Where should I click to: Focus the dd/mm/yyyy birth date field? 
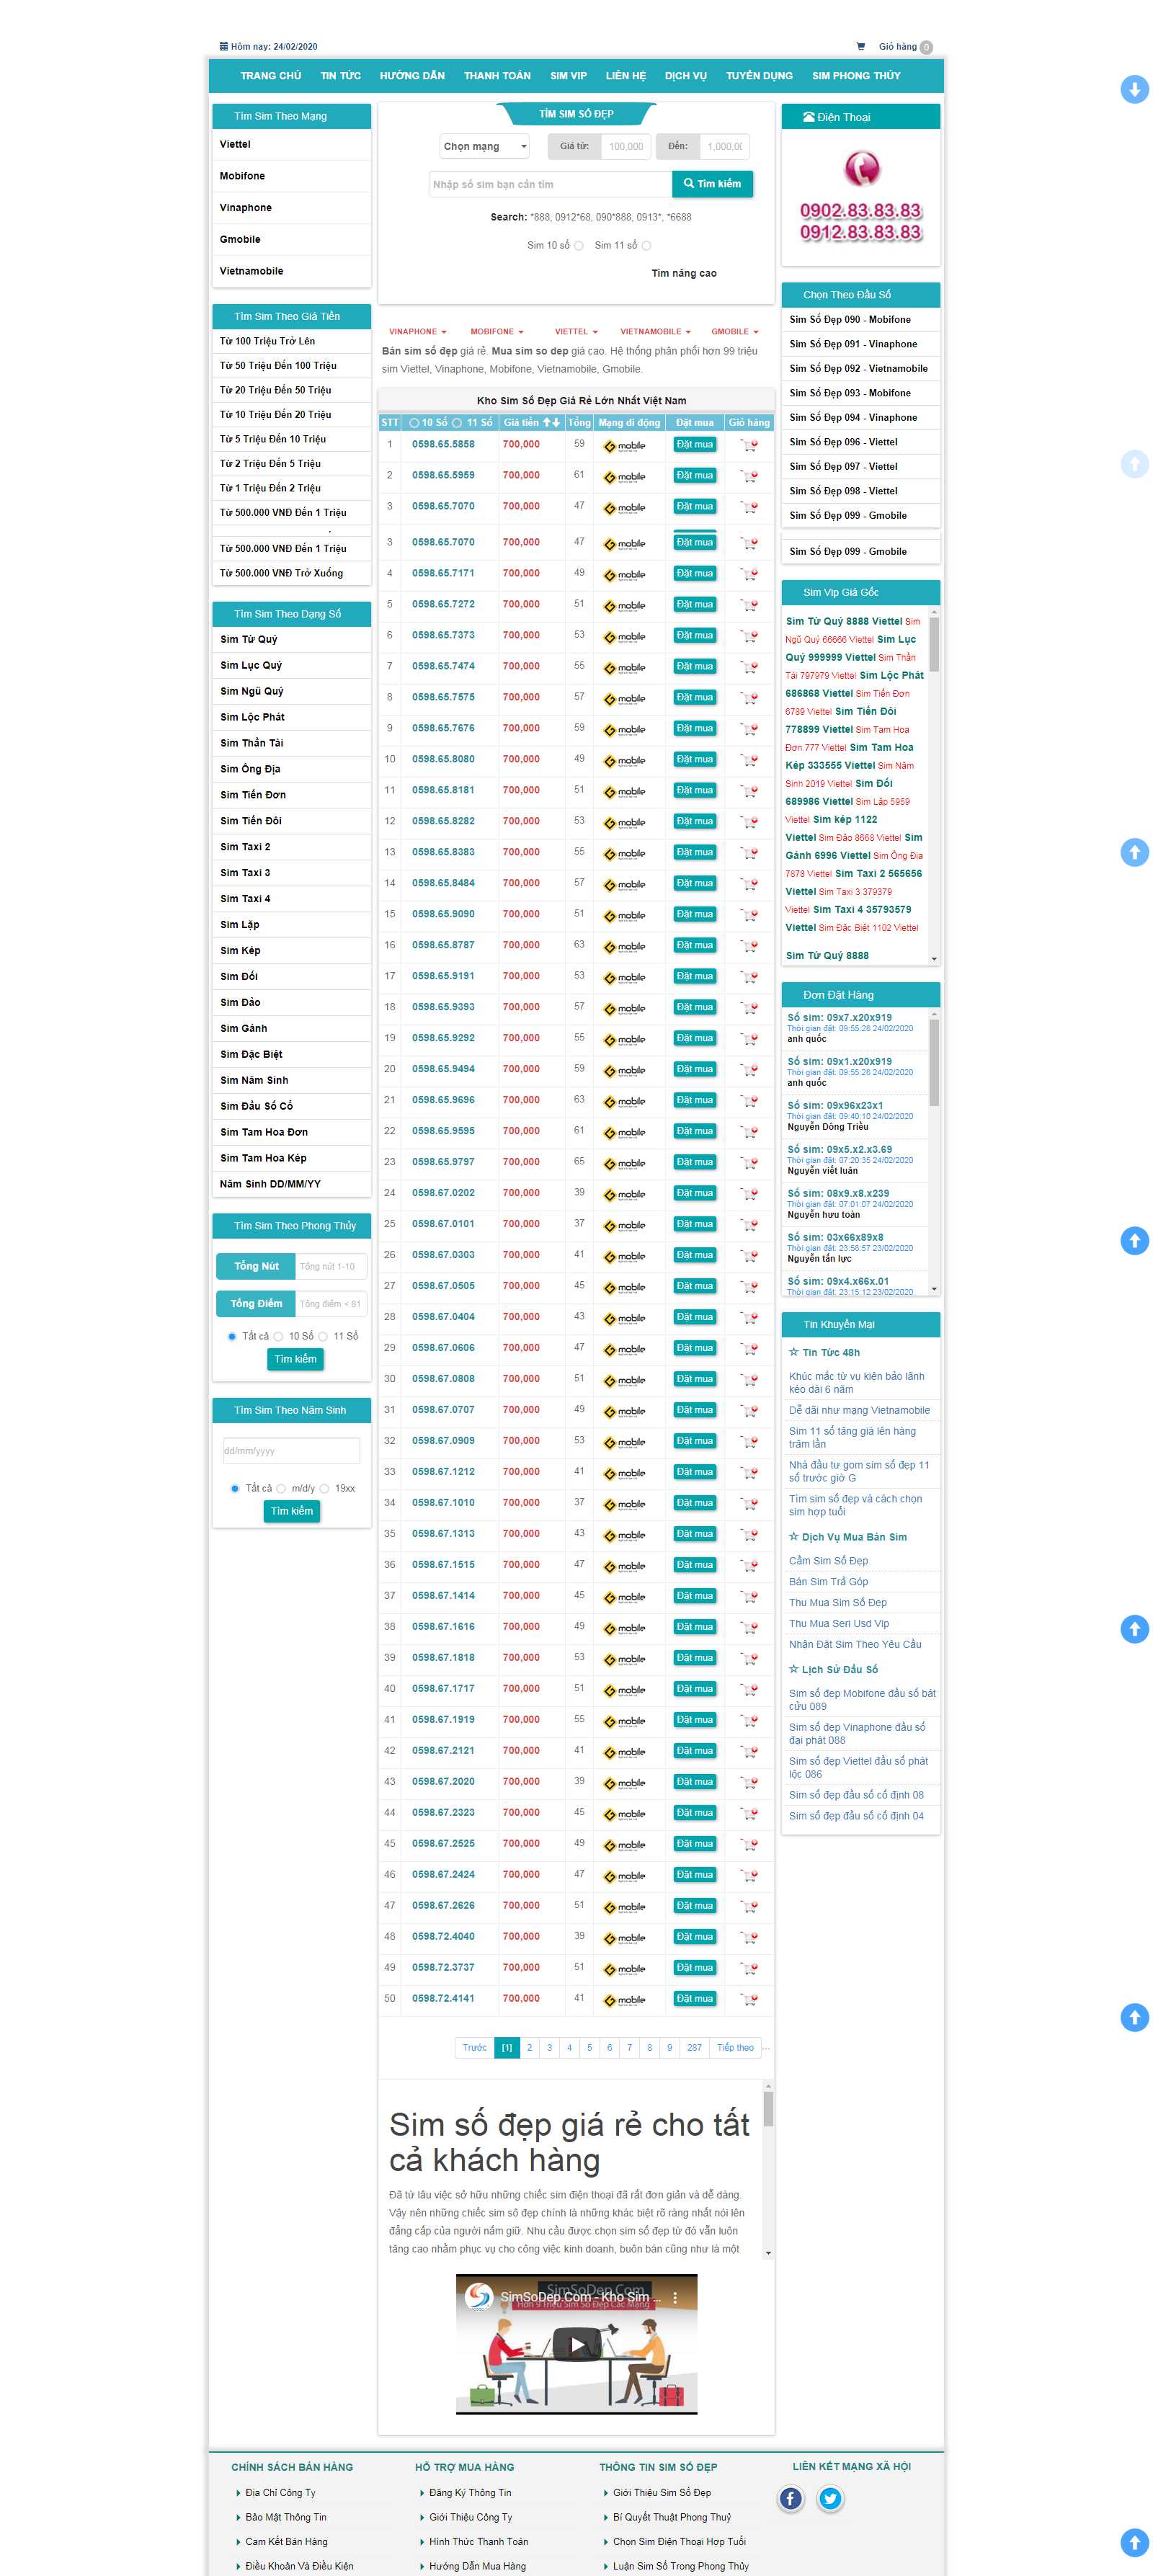point(291,1452)
